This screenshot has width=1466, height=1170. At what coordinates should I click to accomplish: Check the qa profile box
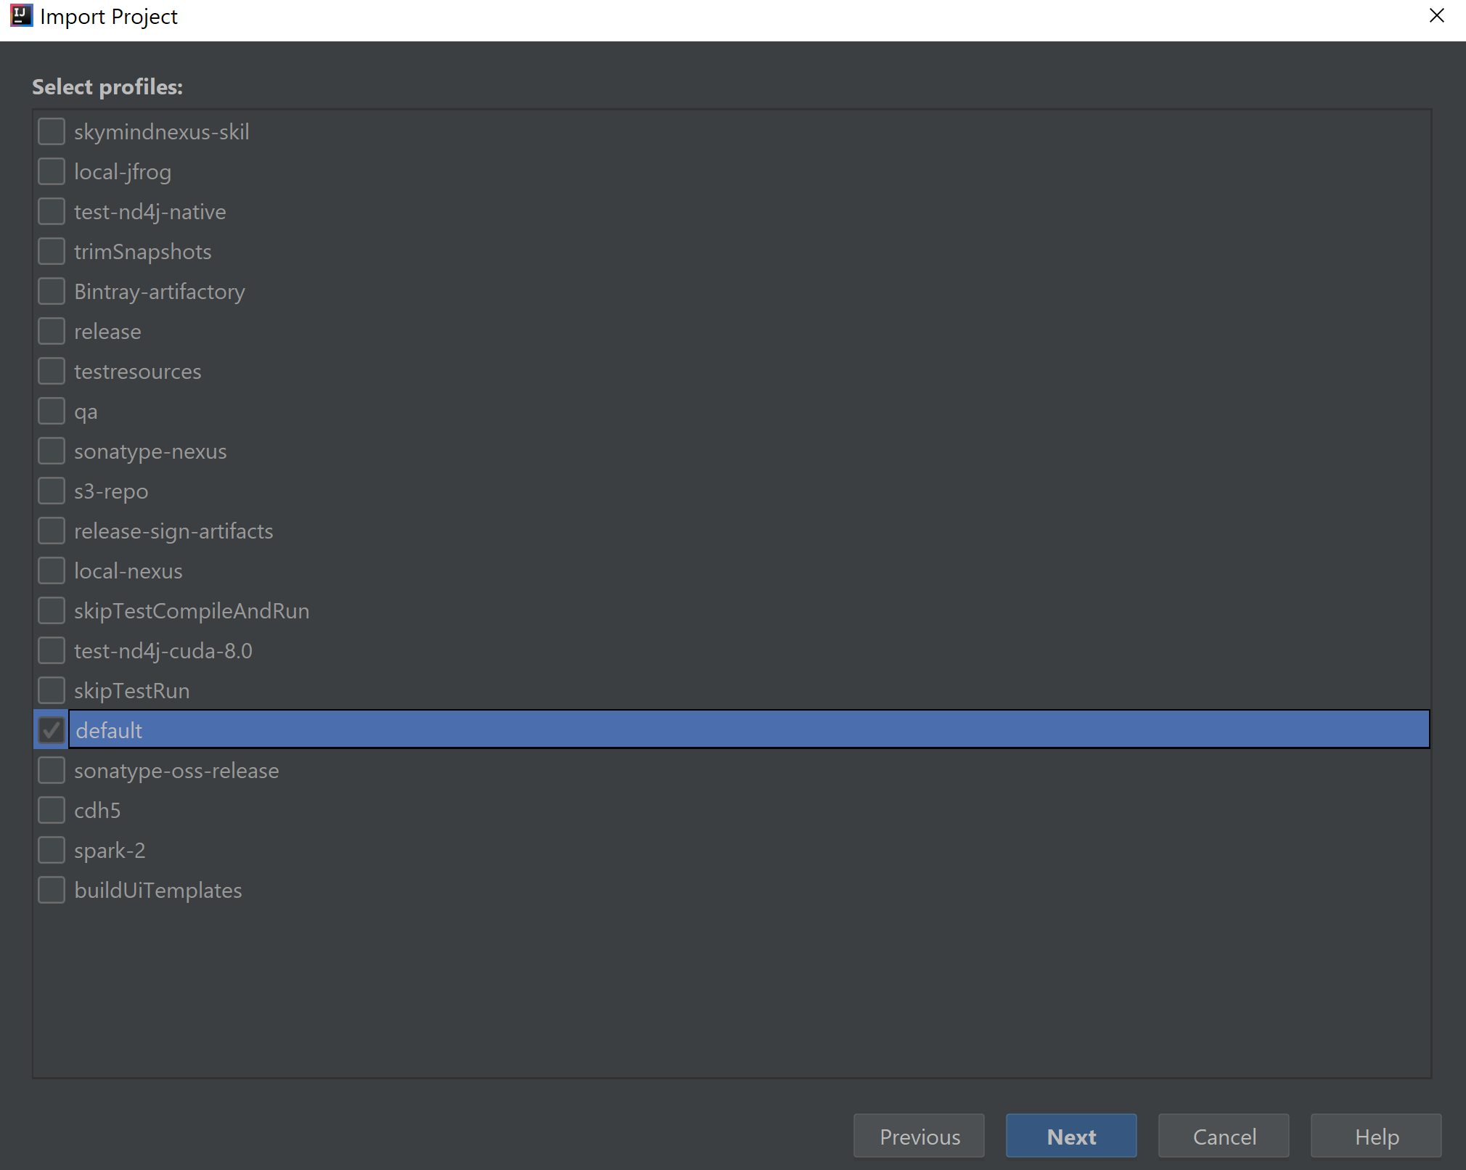point(52,412)
